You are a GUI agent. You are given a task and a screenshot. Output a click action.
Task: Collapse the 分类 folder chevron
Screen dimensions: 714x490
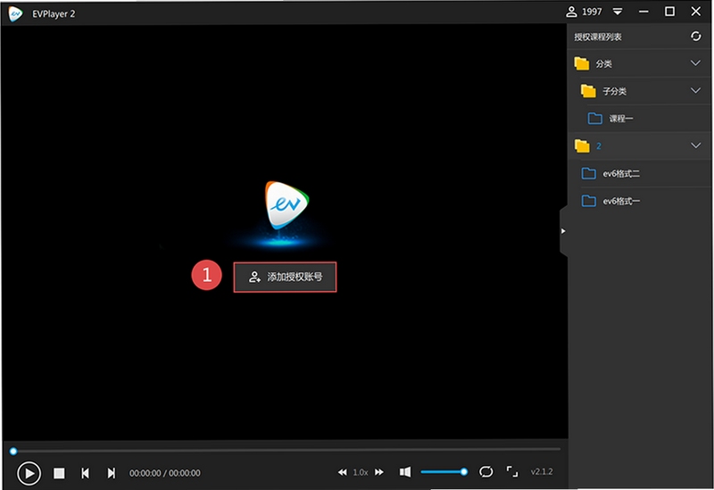coord(695,63)
